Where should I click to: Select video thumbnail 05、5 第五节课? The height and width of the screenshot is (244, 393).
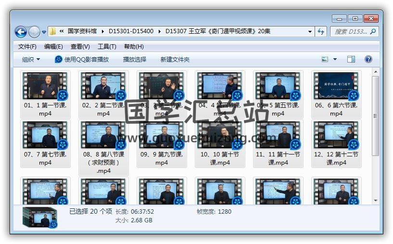coord(278,86)
